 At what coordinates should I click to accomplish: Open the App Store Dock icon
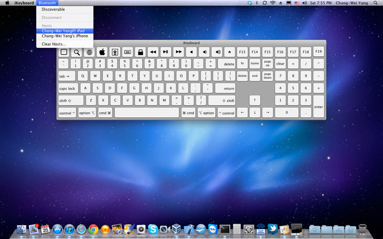coord(57,229)
